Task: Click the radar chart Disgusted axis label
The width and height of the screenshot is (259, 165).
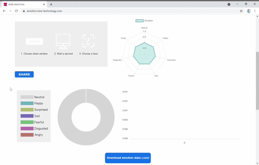Action: (117, 60)
